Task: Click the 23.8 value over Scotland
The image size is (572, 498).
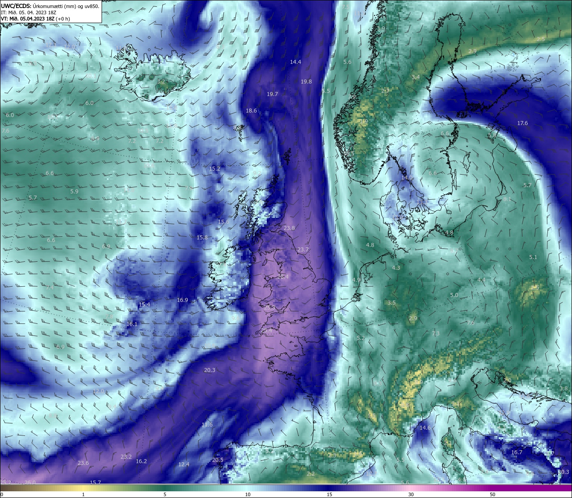Action: pyautogui.click(x=289, y=228)
